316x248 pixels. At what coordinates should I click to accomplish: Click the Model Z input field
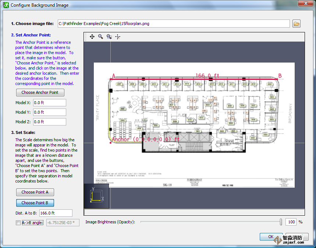[x=49, y=122]
